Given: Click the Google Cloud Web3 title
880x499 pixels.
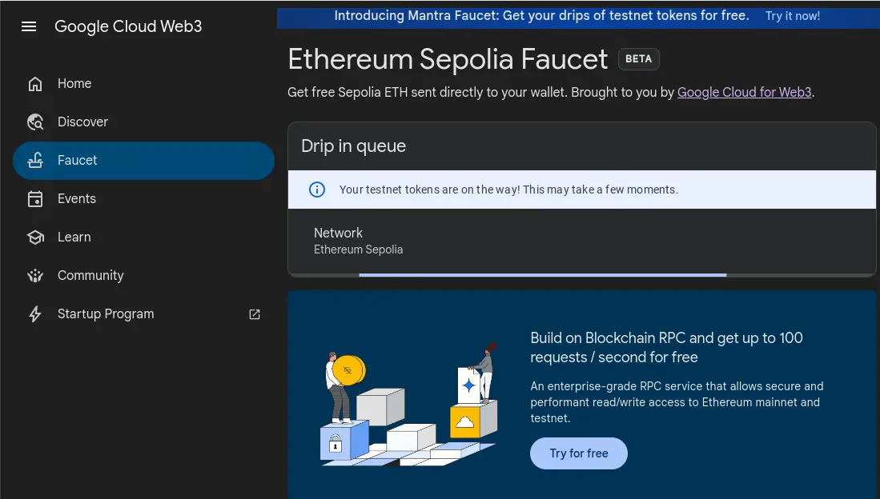Looking at the screenshot, I should [128, 26].
